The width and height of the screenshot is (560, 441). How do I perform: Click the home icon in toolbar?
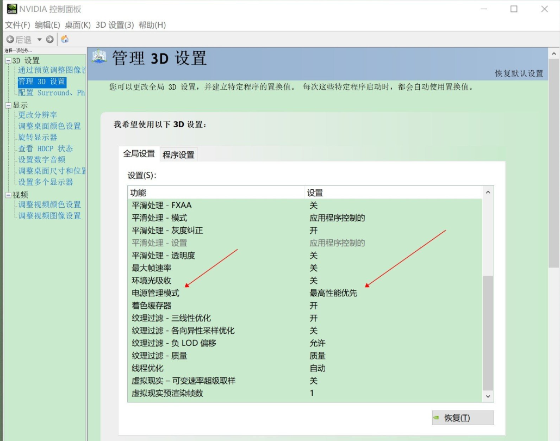pyautogui.click(x=65, y=39)
